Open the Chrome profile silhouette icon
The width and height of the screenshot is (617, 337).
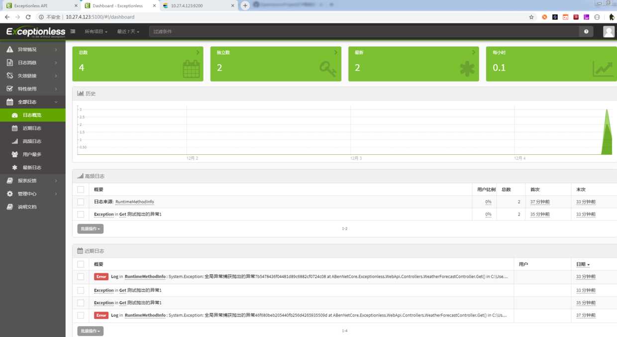tap(612, 17)
